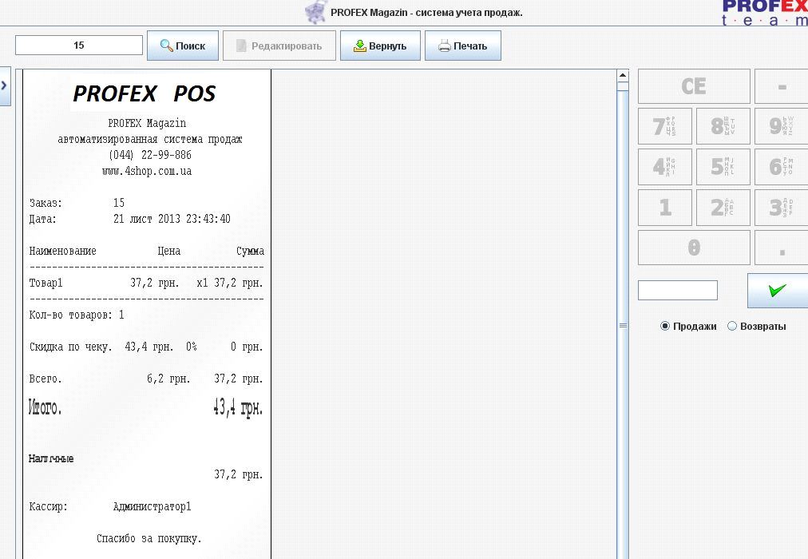The image size is (808, 559).
Task: Click the Наличные payment label
Action: click(51, 458)
